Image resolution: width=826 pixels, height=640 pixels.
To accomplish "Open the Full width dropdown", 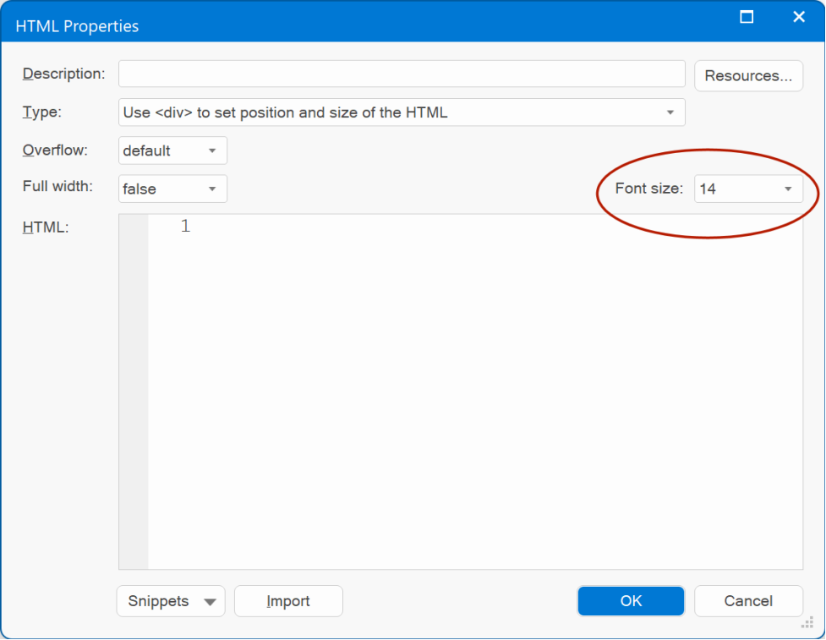I will coord(172,189).
